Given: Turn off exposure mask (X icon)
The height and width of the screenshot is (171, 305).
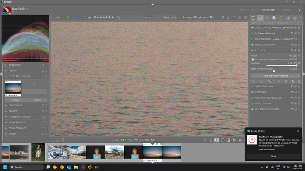Looking at the screenshot, I should (x=253, y=82).
